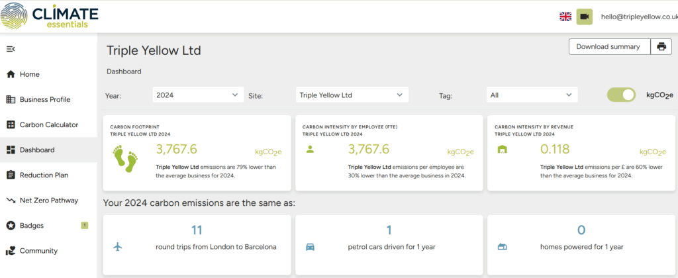Viewport: 678px width, 278px height.
Task: Click the video camera icon button
Action: 584,17
